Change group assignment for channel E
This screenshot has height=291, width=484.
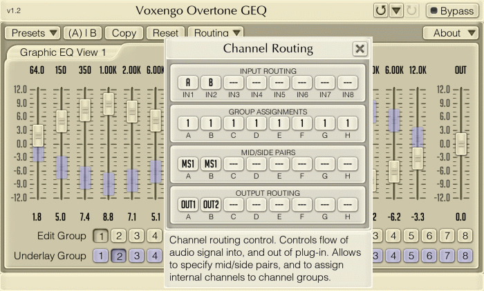pos(279,123)
